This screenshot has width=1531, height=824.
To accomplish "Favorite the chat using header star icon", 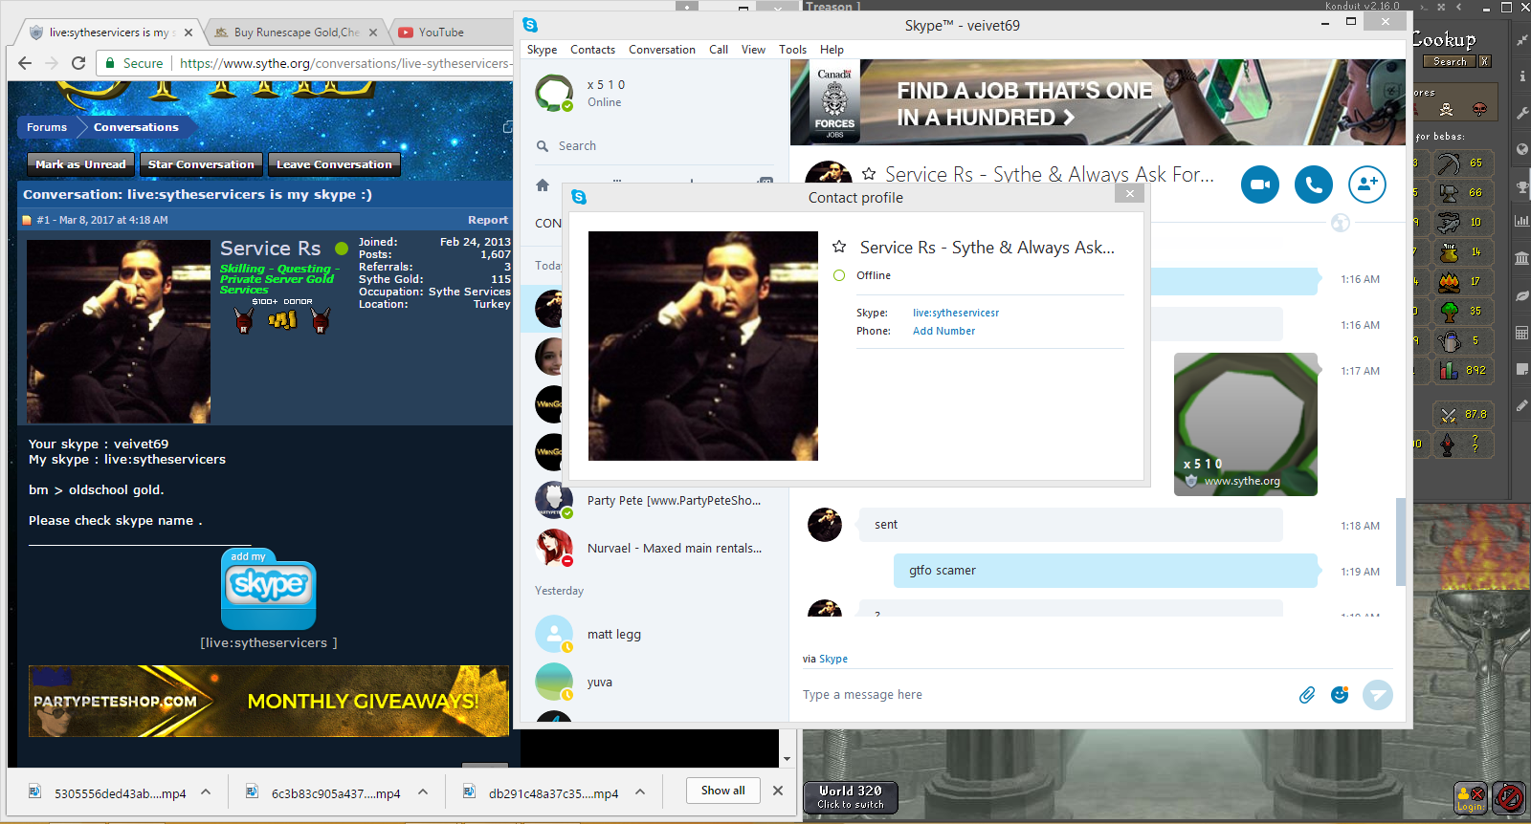I will pyautogui.click(x=869, y=174).
